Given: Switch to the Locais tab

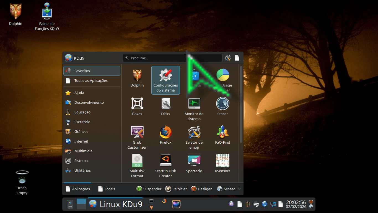Looking at the screenshot, I should coord(107,189).
